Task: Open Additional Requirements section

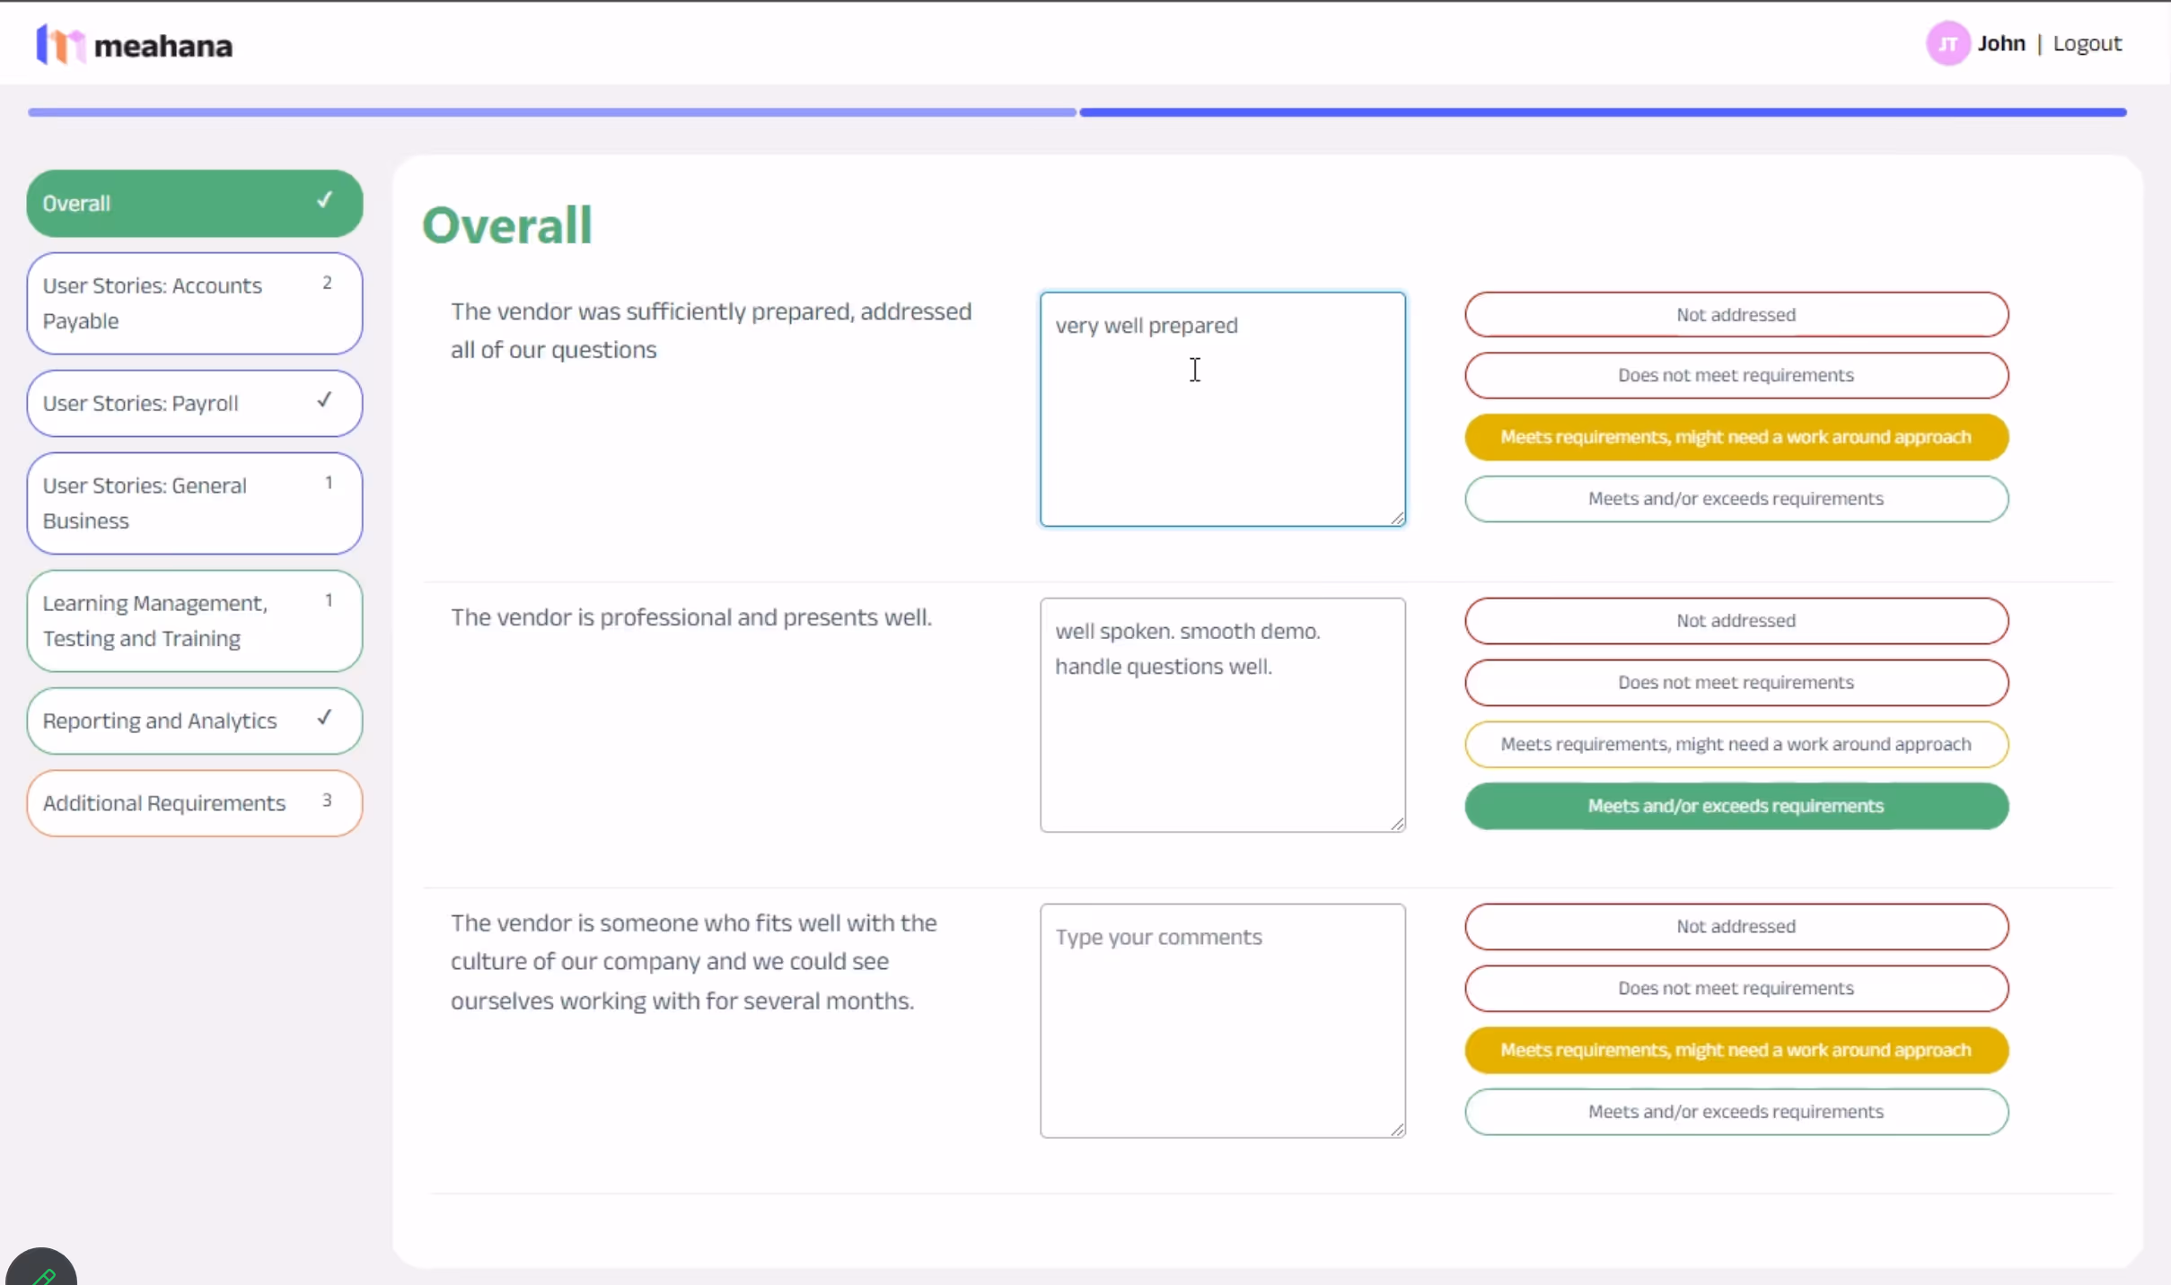Action: click(x=195, y=803)
